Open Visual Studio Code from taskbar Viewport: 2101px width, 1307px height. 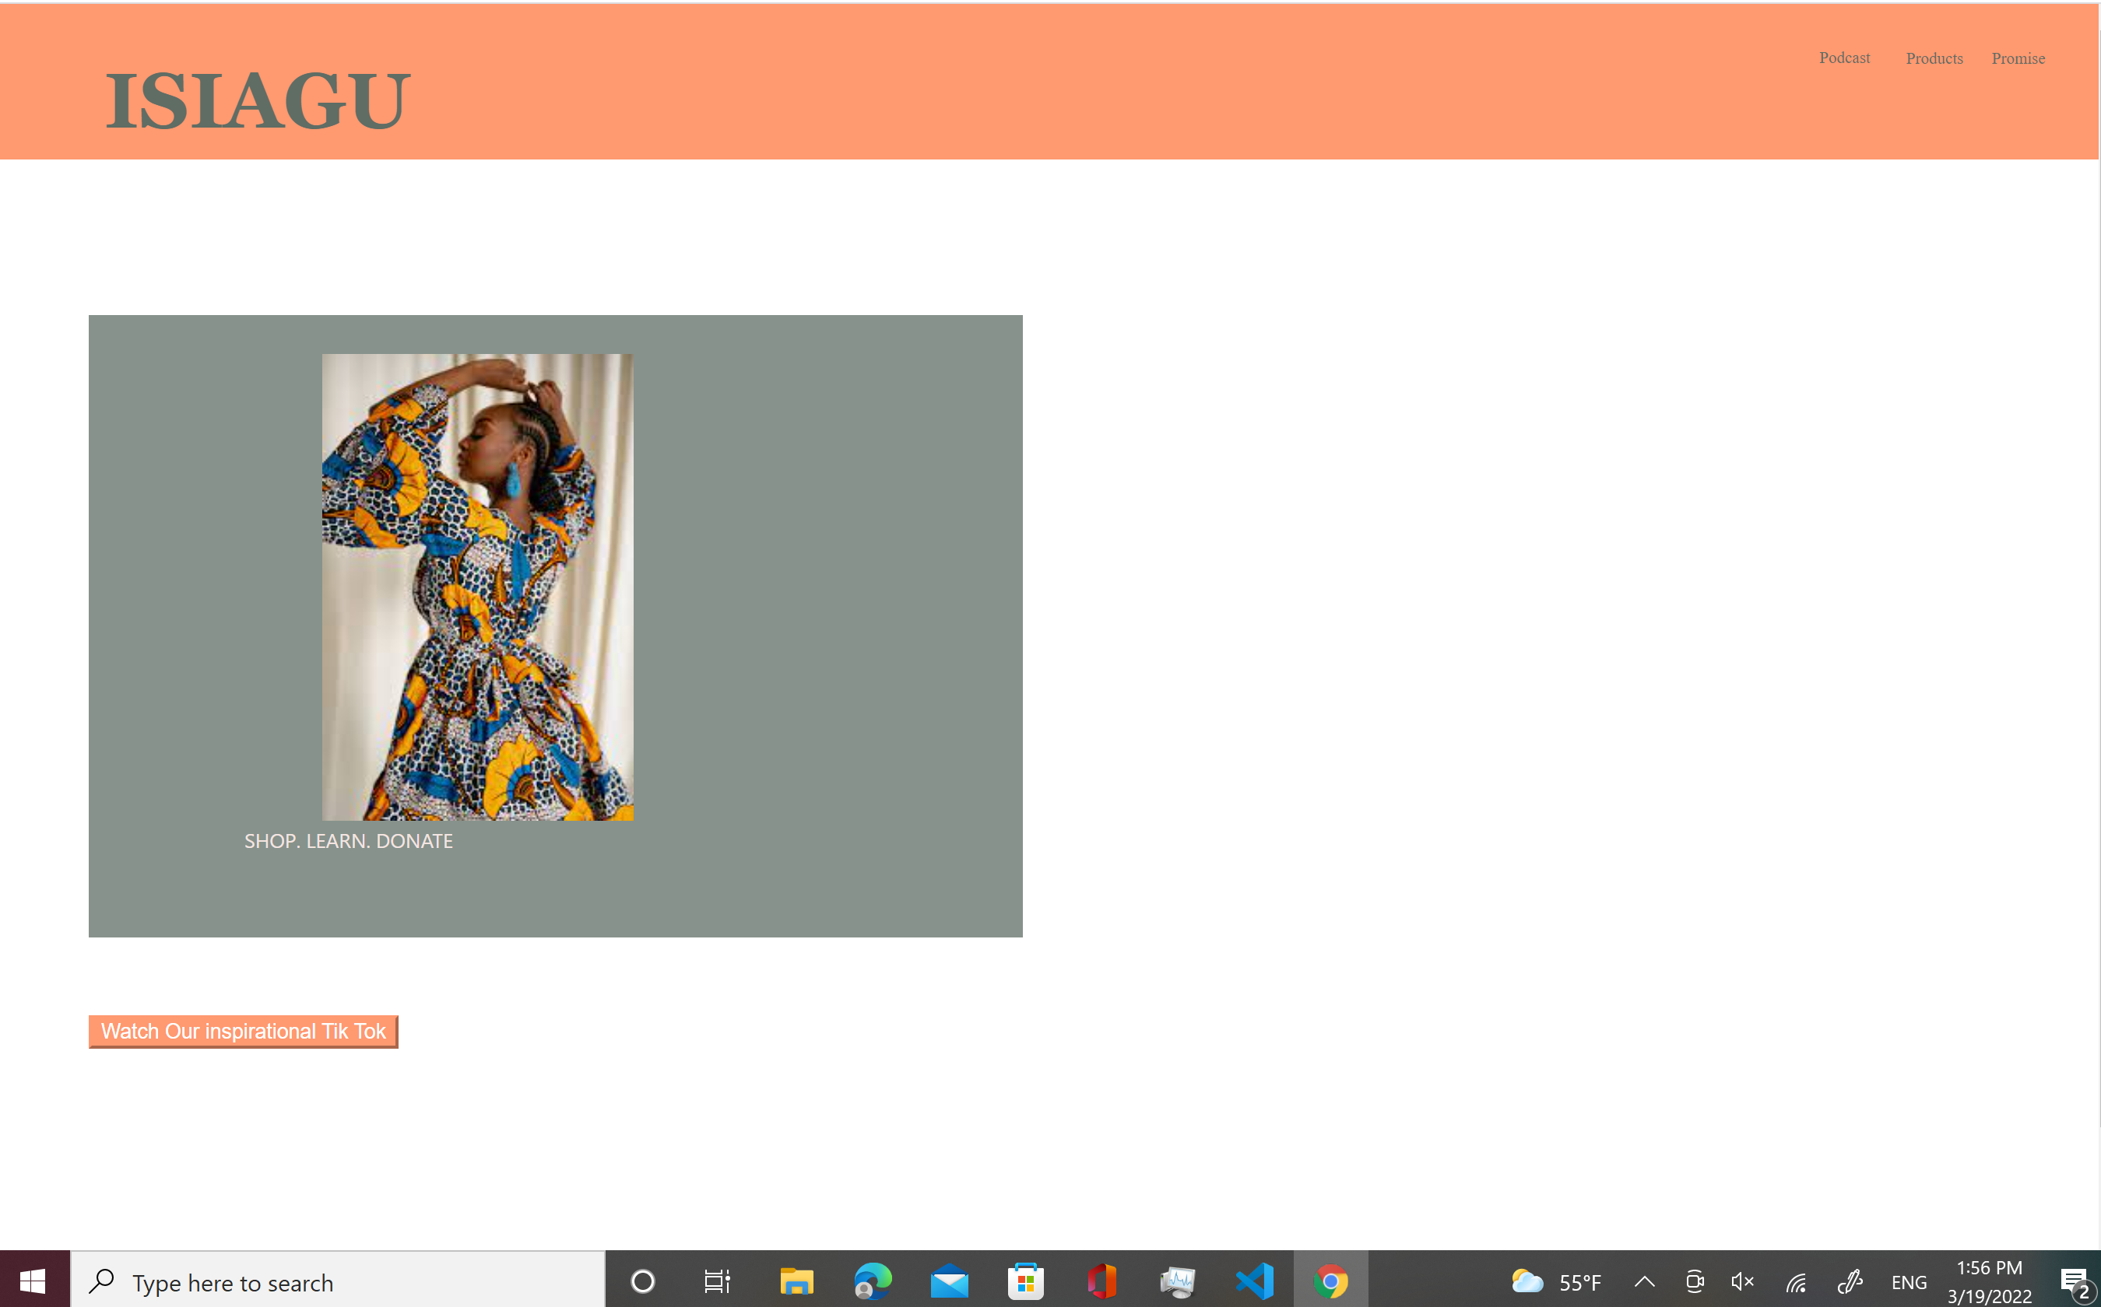click(1254, 1281)
